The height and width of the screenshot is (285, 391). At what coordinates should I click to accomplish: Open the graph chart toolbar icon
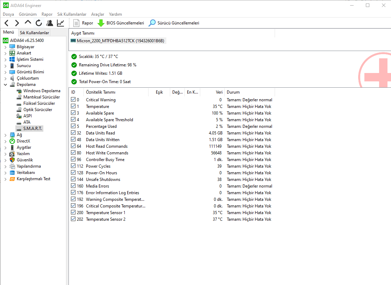coord(60,23)
